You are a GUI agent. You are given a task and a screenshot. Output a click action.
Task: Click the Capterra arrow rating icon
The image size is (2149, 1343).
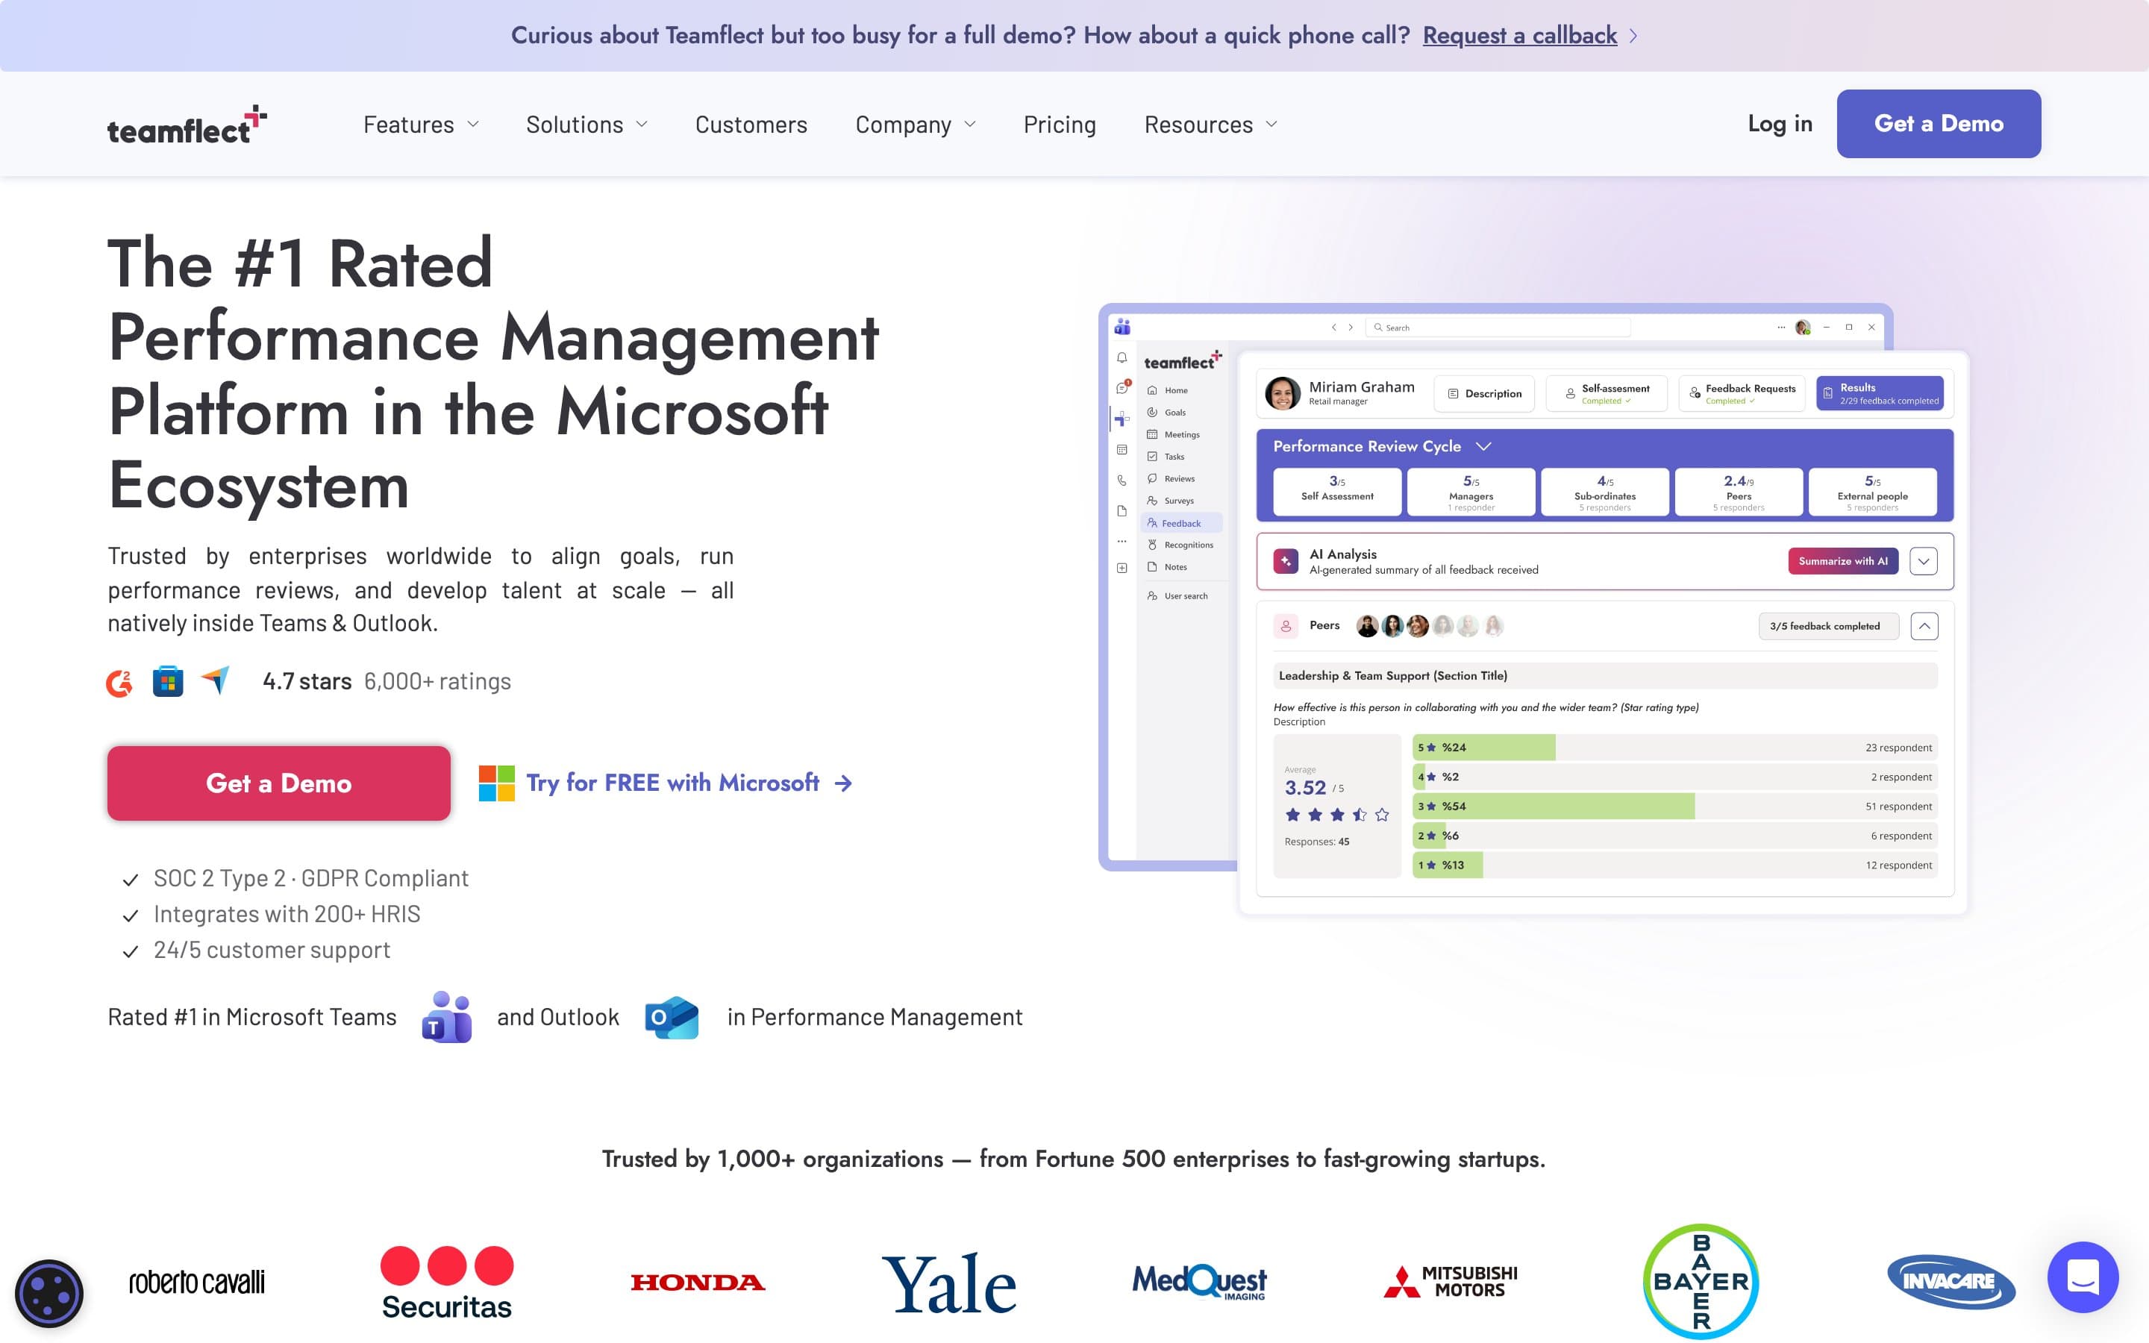click(215, 680)
